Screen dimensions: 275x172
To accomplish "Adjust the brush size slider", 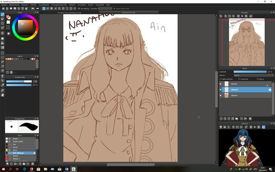I will point(19,81).
